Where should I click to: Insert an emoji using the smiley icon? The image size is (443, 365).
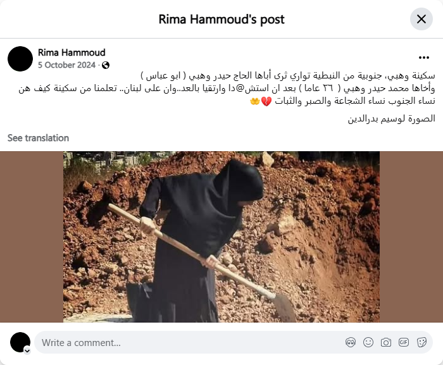(x=368, y=342)
